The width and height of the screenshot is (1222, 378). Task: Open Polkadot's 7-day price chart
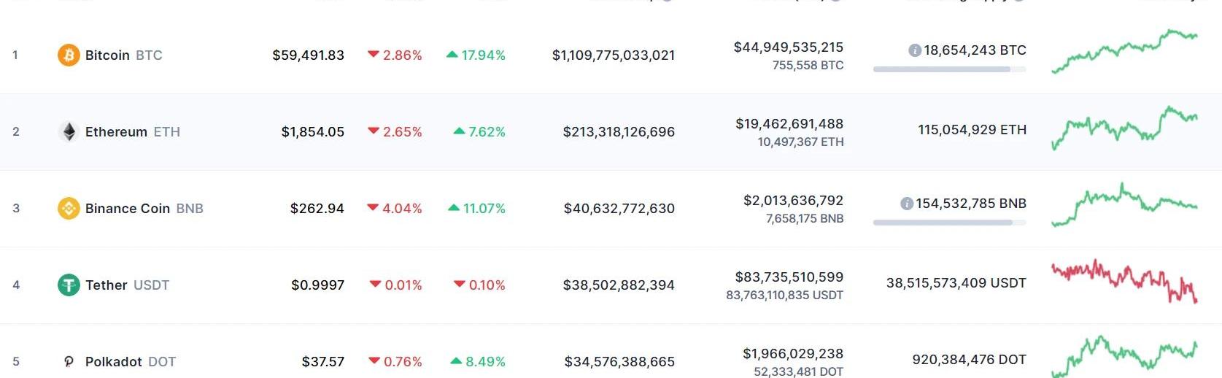point(1124,355)
